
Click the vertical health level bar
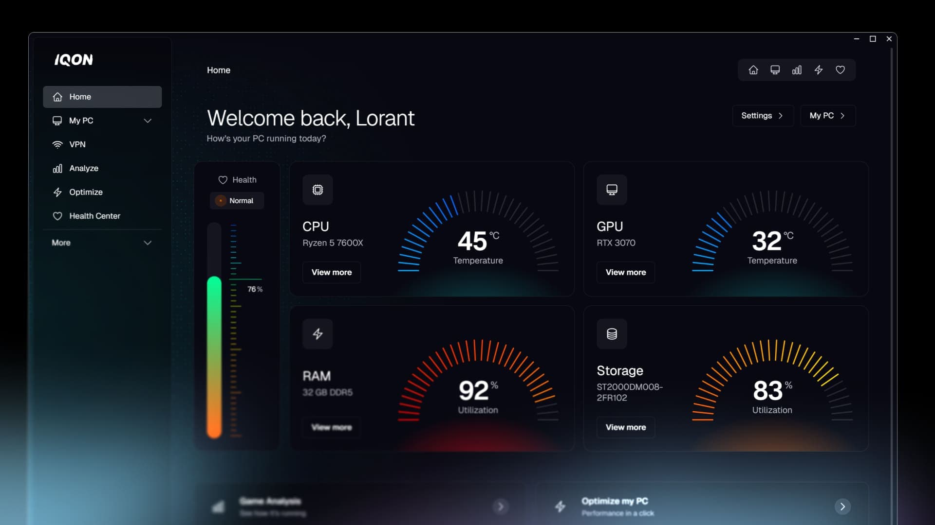pos(214,340)
